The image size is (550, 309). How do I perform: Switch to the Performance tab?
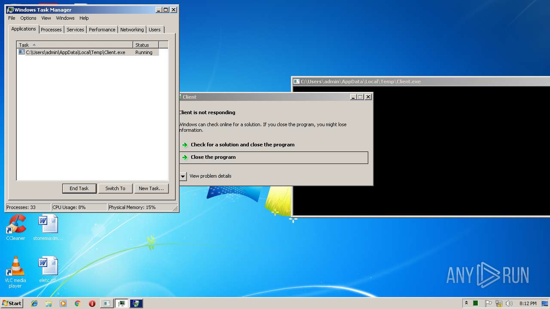102,30
